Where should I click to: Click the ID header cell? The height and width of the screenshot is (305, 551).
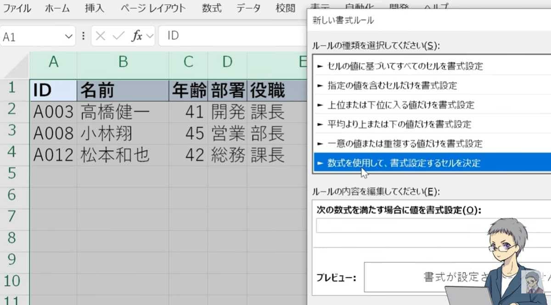pos(53,90)
